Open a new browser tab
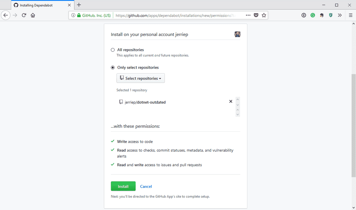 tap(79, 5)
